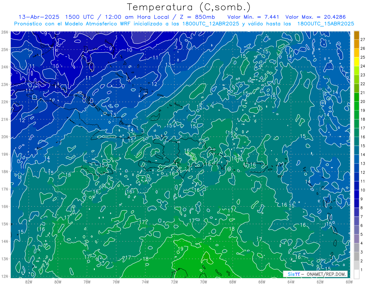
Task: Click the '60W' longitude label
Action: (349, 281)
